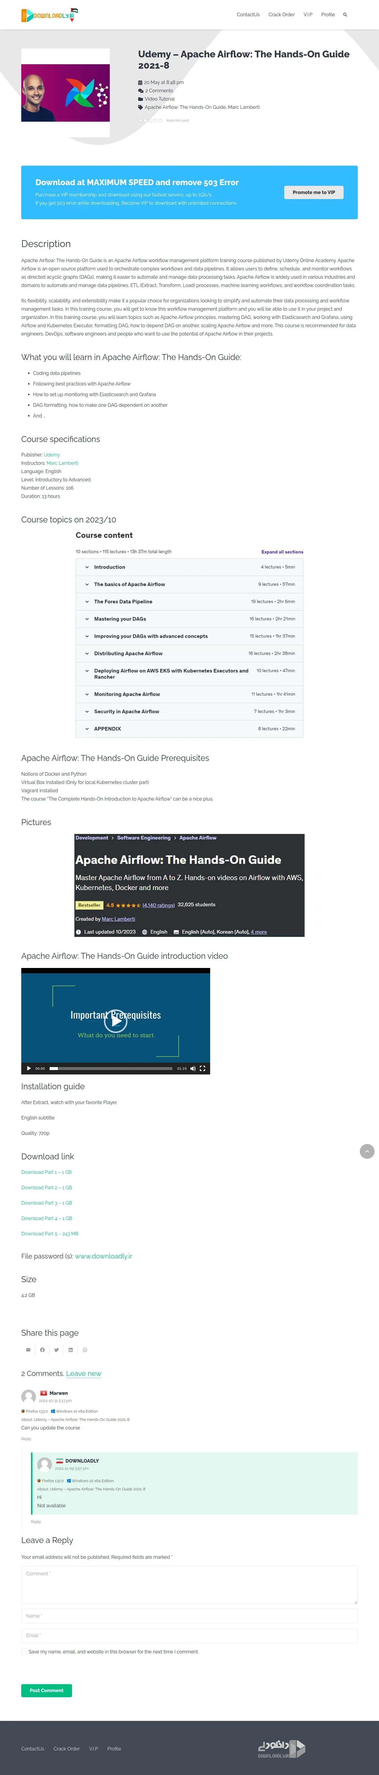379x1775 pixels.
Task: Click the Promote me to VIP button
Action: click(x=314, y=192)
